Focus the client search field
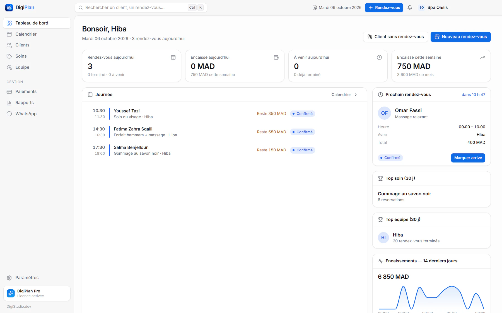 click(x=141, y=8)
